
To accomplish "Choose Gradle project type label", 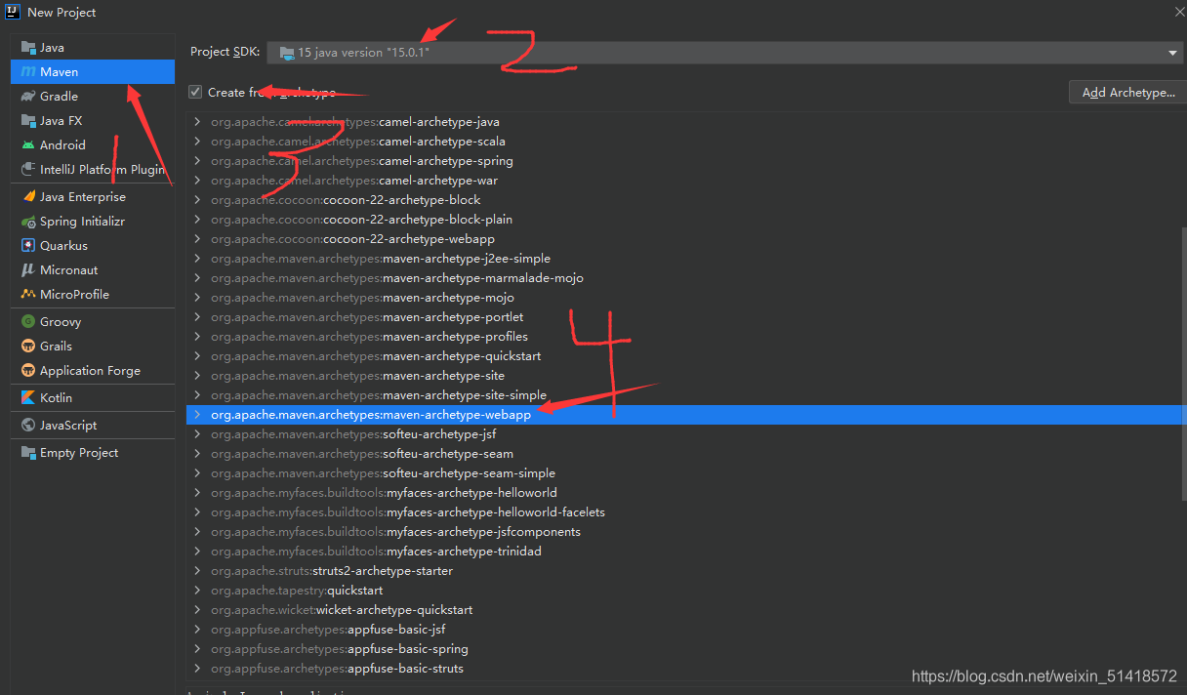I will click(59, 96).
